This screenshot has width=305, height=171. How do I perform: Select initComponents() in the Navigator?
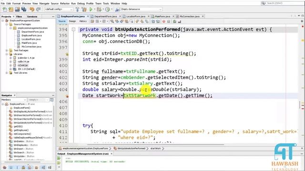[22, 134]
